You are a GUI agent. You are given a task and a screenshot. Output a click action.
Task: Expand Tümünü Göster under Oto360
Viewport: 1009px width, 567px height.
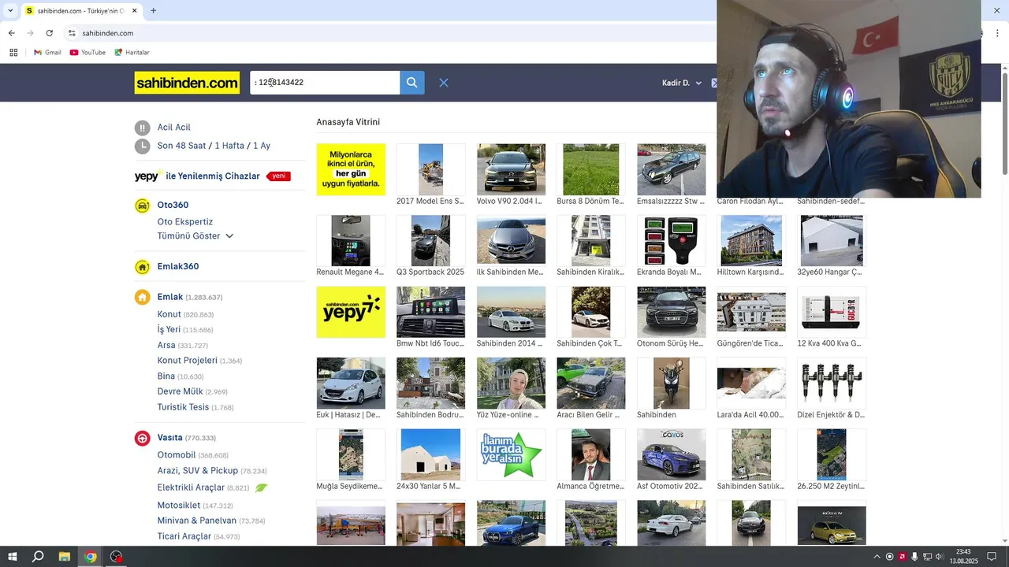[x=195, y=236]
